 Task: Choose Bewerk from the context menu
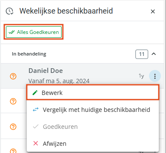click(x=93, y=93)
